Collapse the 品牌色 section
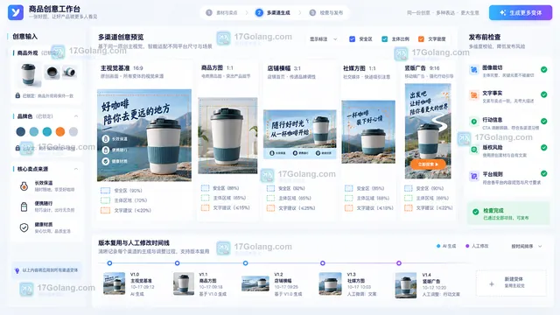The width and height of the screenshot is (560, 315). coord(76,116)
